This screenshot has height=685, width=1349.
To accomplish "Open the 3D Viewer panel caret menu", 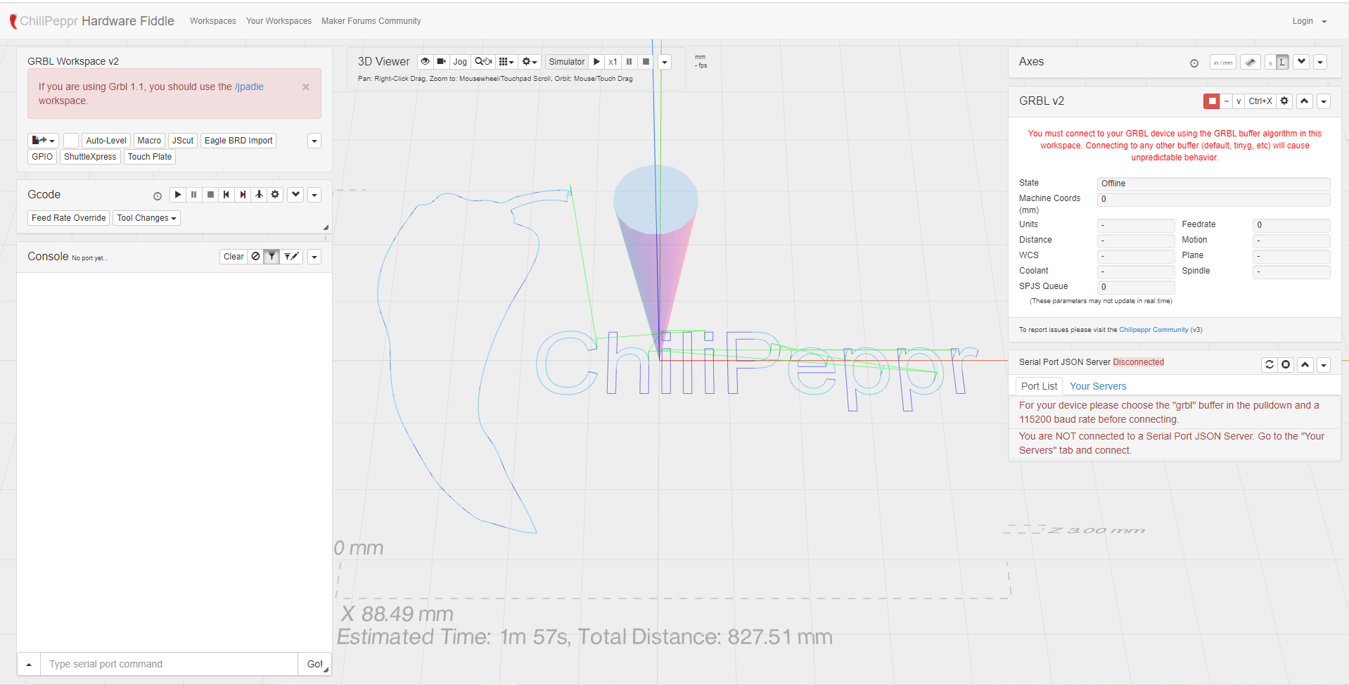I will pos(665,62).
